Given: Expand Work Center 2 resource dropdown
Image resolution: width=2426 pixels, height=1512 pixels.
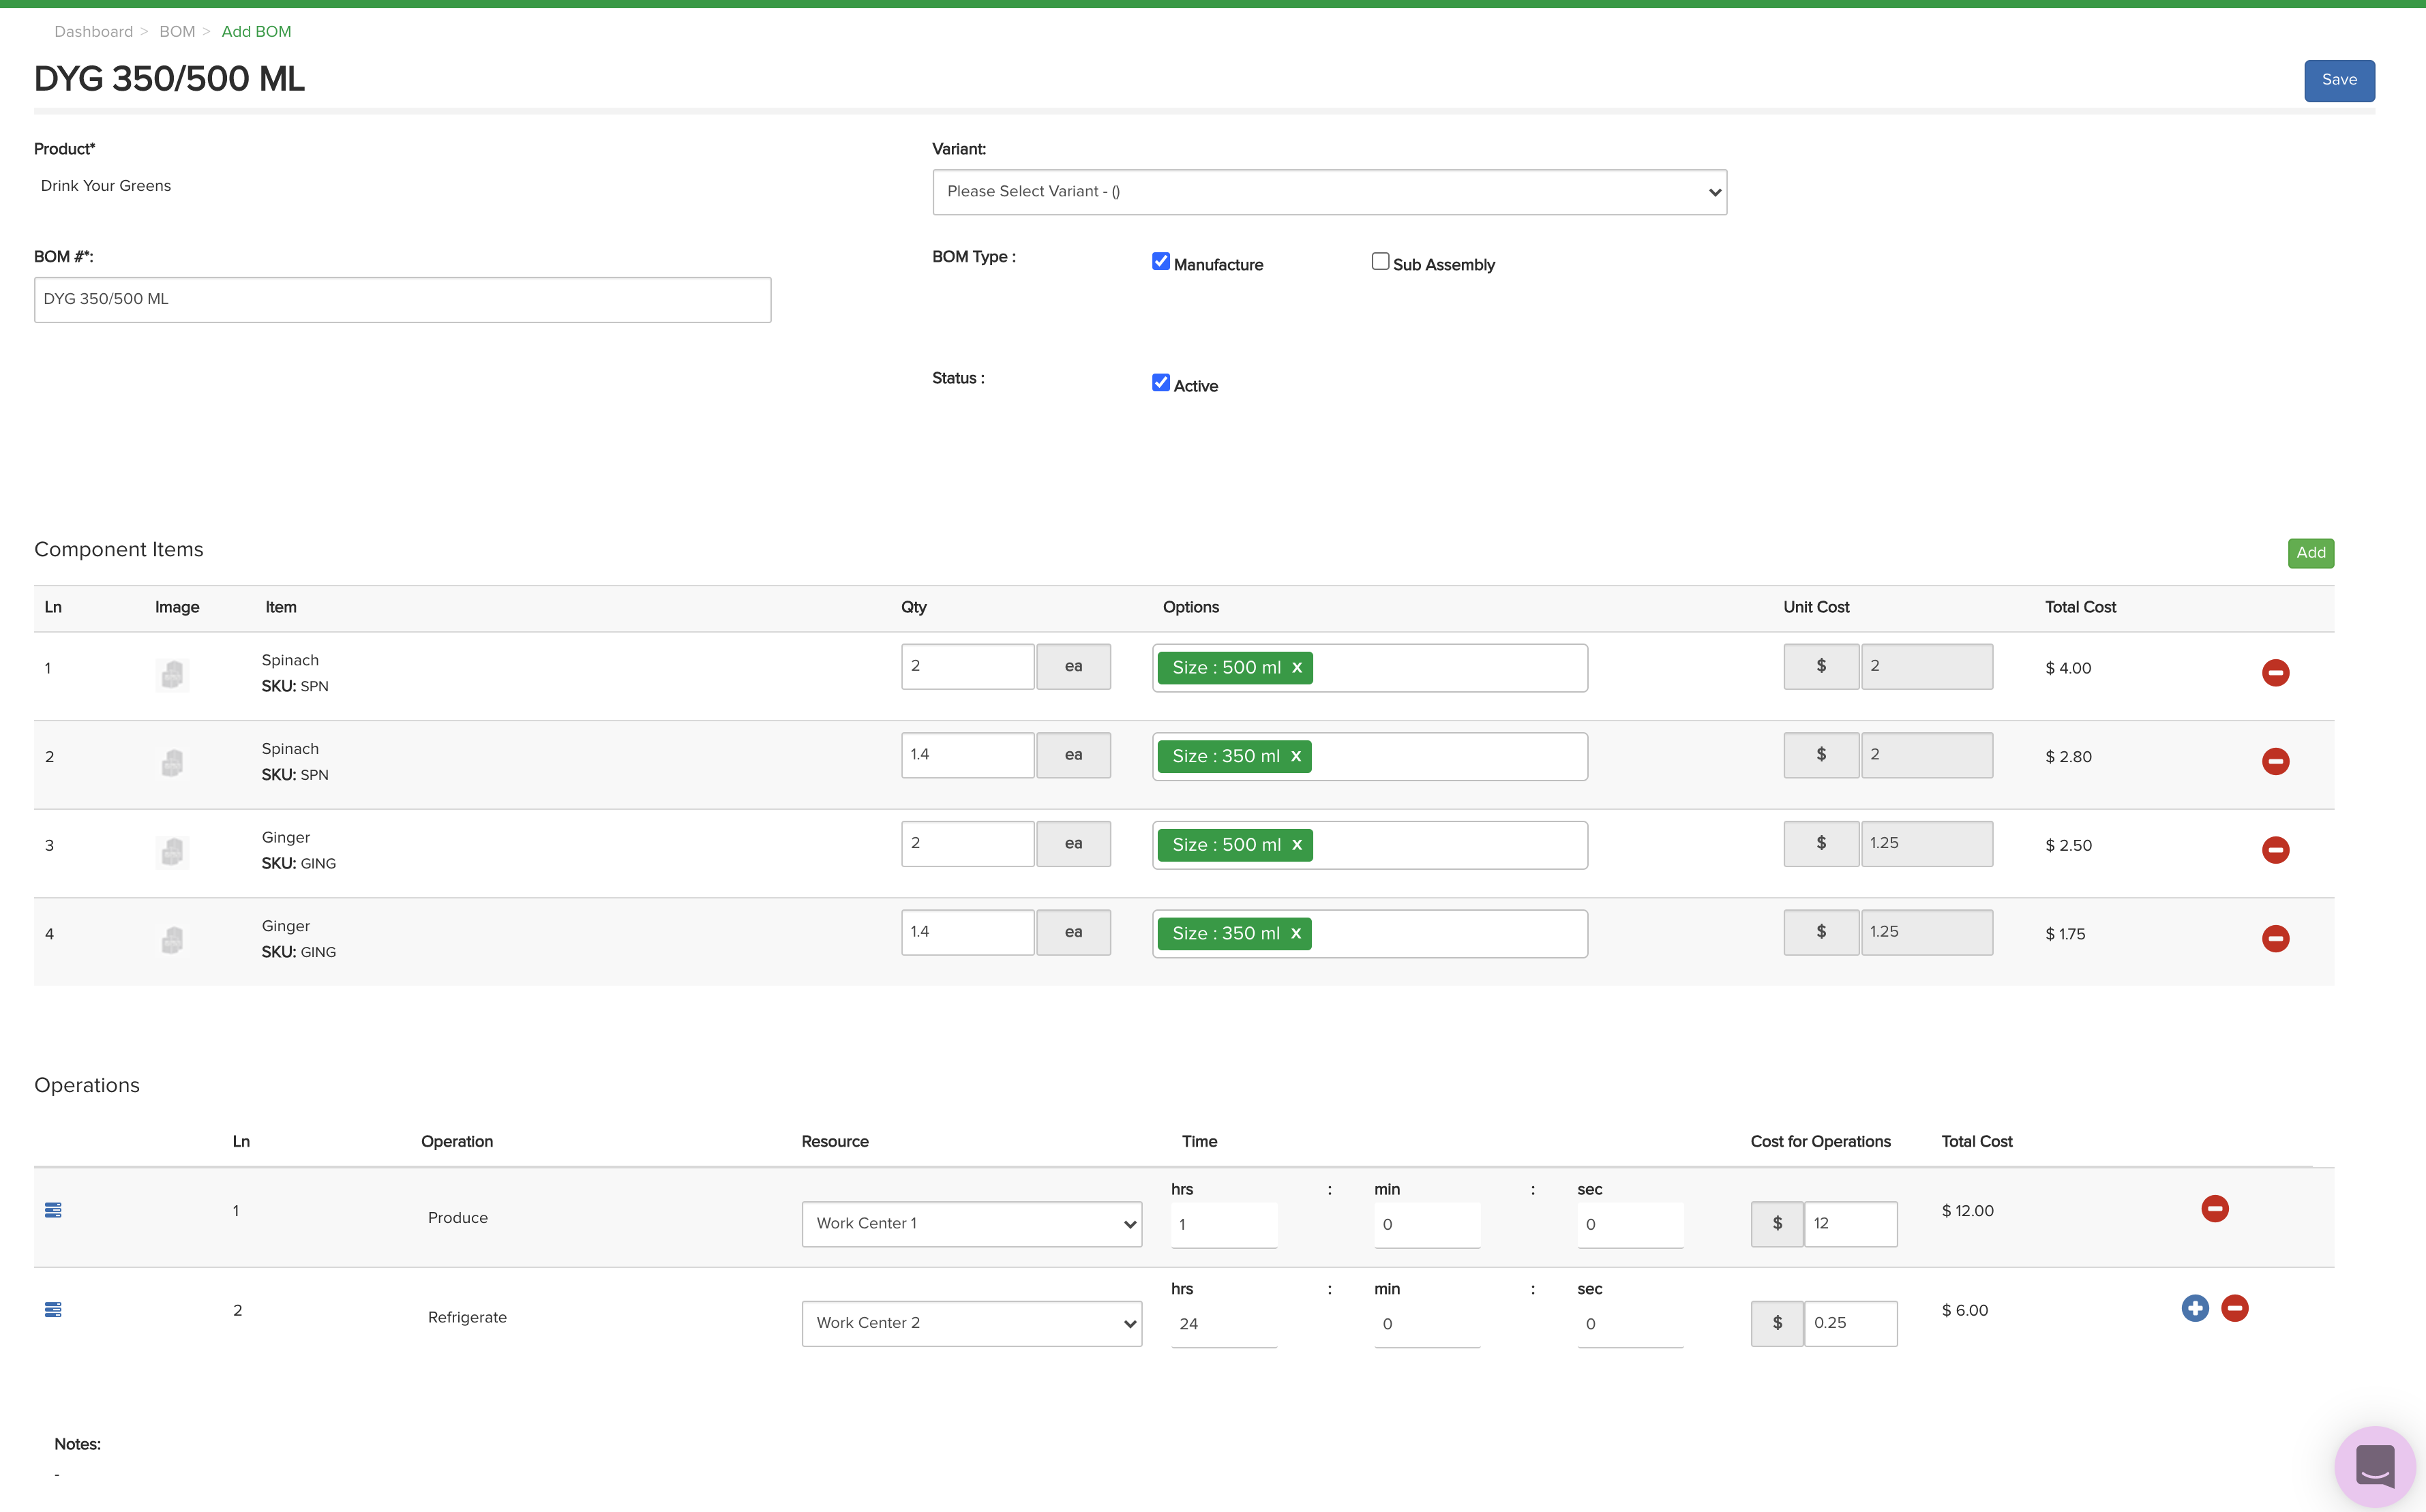Looking at the screenshot, I should tap(971, 1323).
